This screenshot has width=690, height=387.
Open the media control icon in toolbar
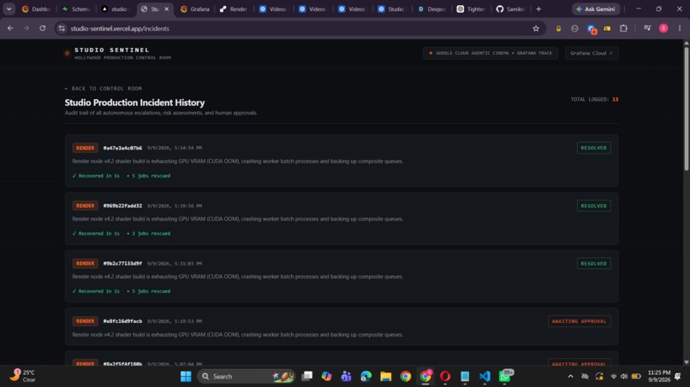point(647,28)
